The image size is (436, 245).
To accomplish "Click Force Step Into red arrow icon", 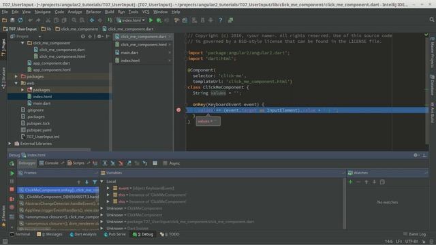I will pyautogui.click(x=121, y=163).
